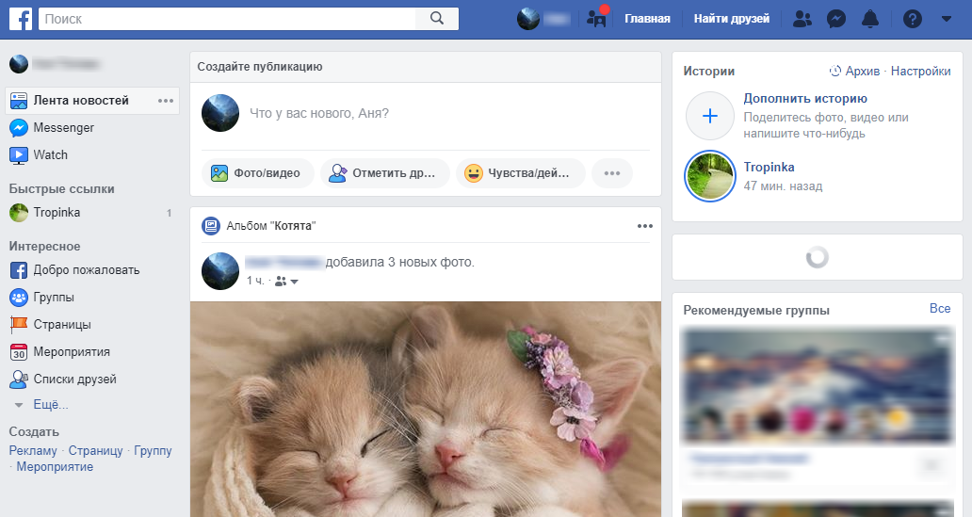Open more post options ellipsis in composer
This screenshot has width=972, height=517.
pyautogui.click(x=612, y=173)
